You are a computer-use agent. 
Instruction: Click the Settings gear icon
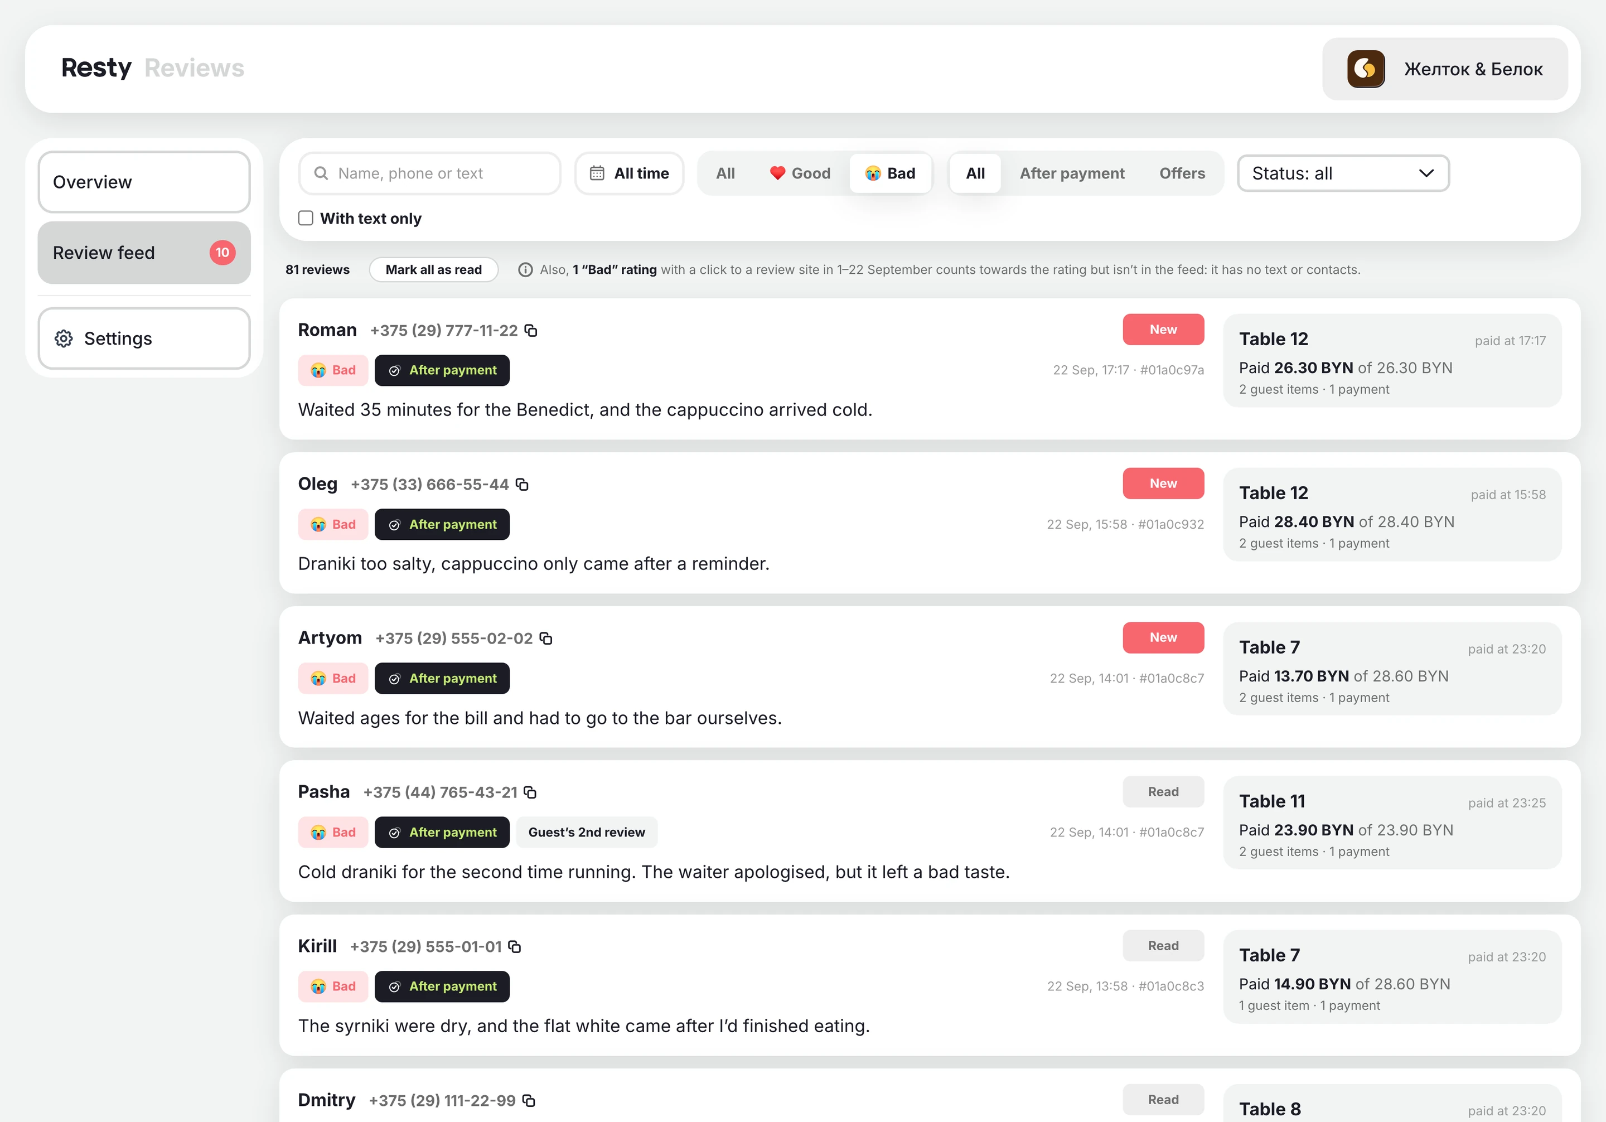point(64,338)
